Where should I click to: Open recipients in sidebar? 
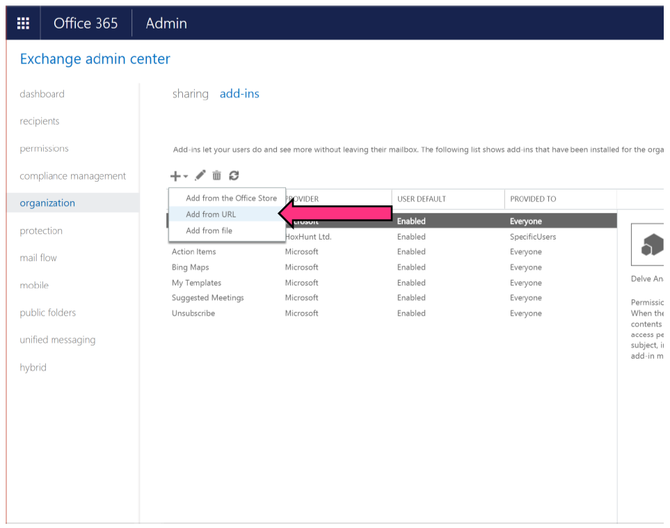pos(40,121)
